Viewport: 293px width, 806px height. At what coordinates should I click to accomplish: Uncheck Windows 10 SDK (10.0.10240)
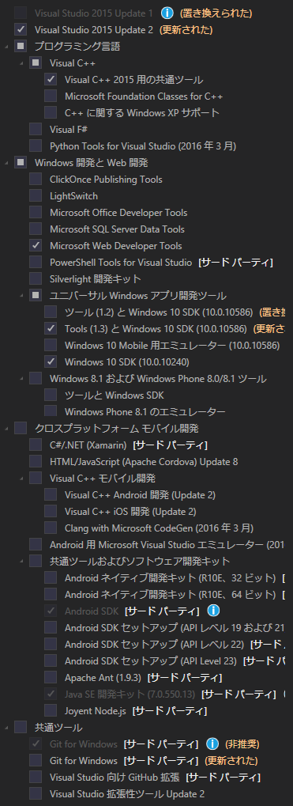tap(51, 361)
